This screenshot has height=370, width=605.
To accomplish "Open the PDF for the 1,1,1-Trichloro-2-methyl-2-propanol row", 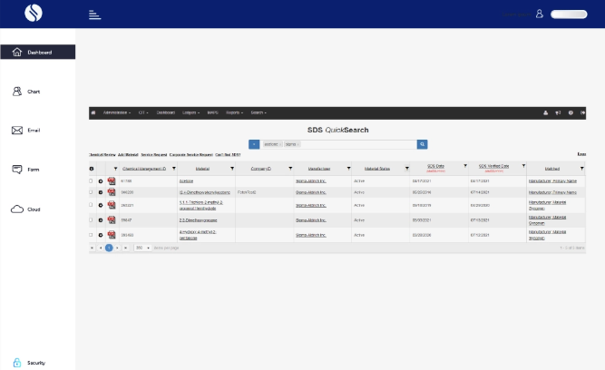I will tap(112, 205).
